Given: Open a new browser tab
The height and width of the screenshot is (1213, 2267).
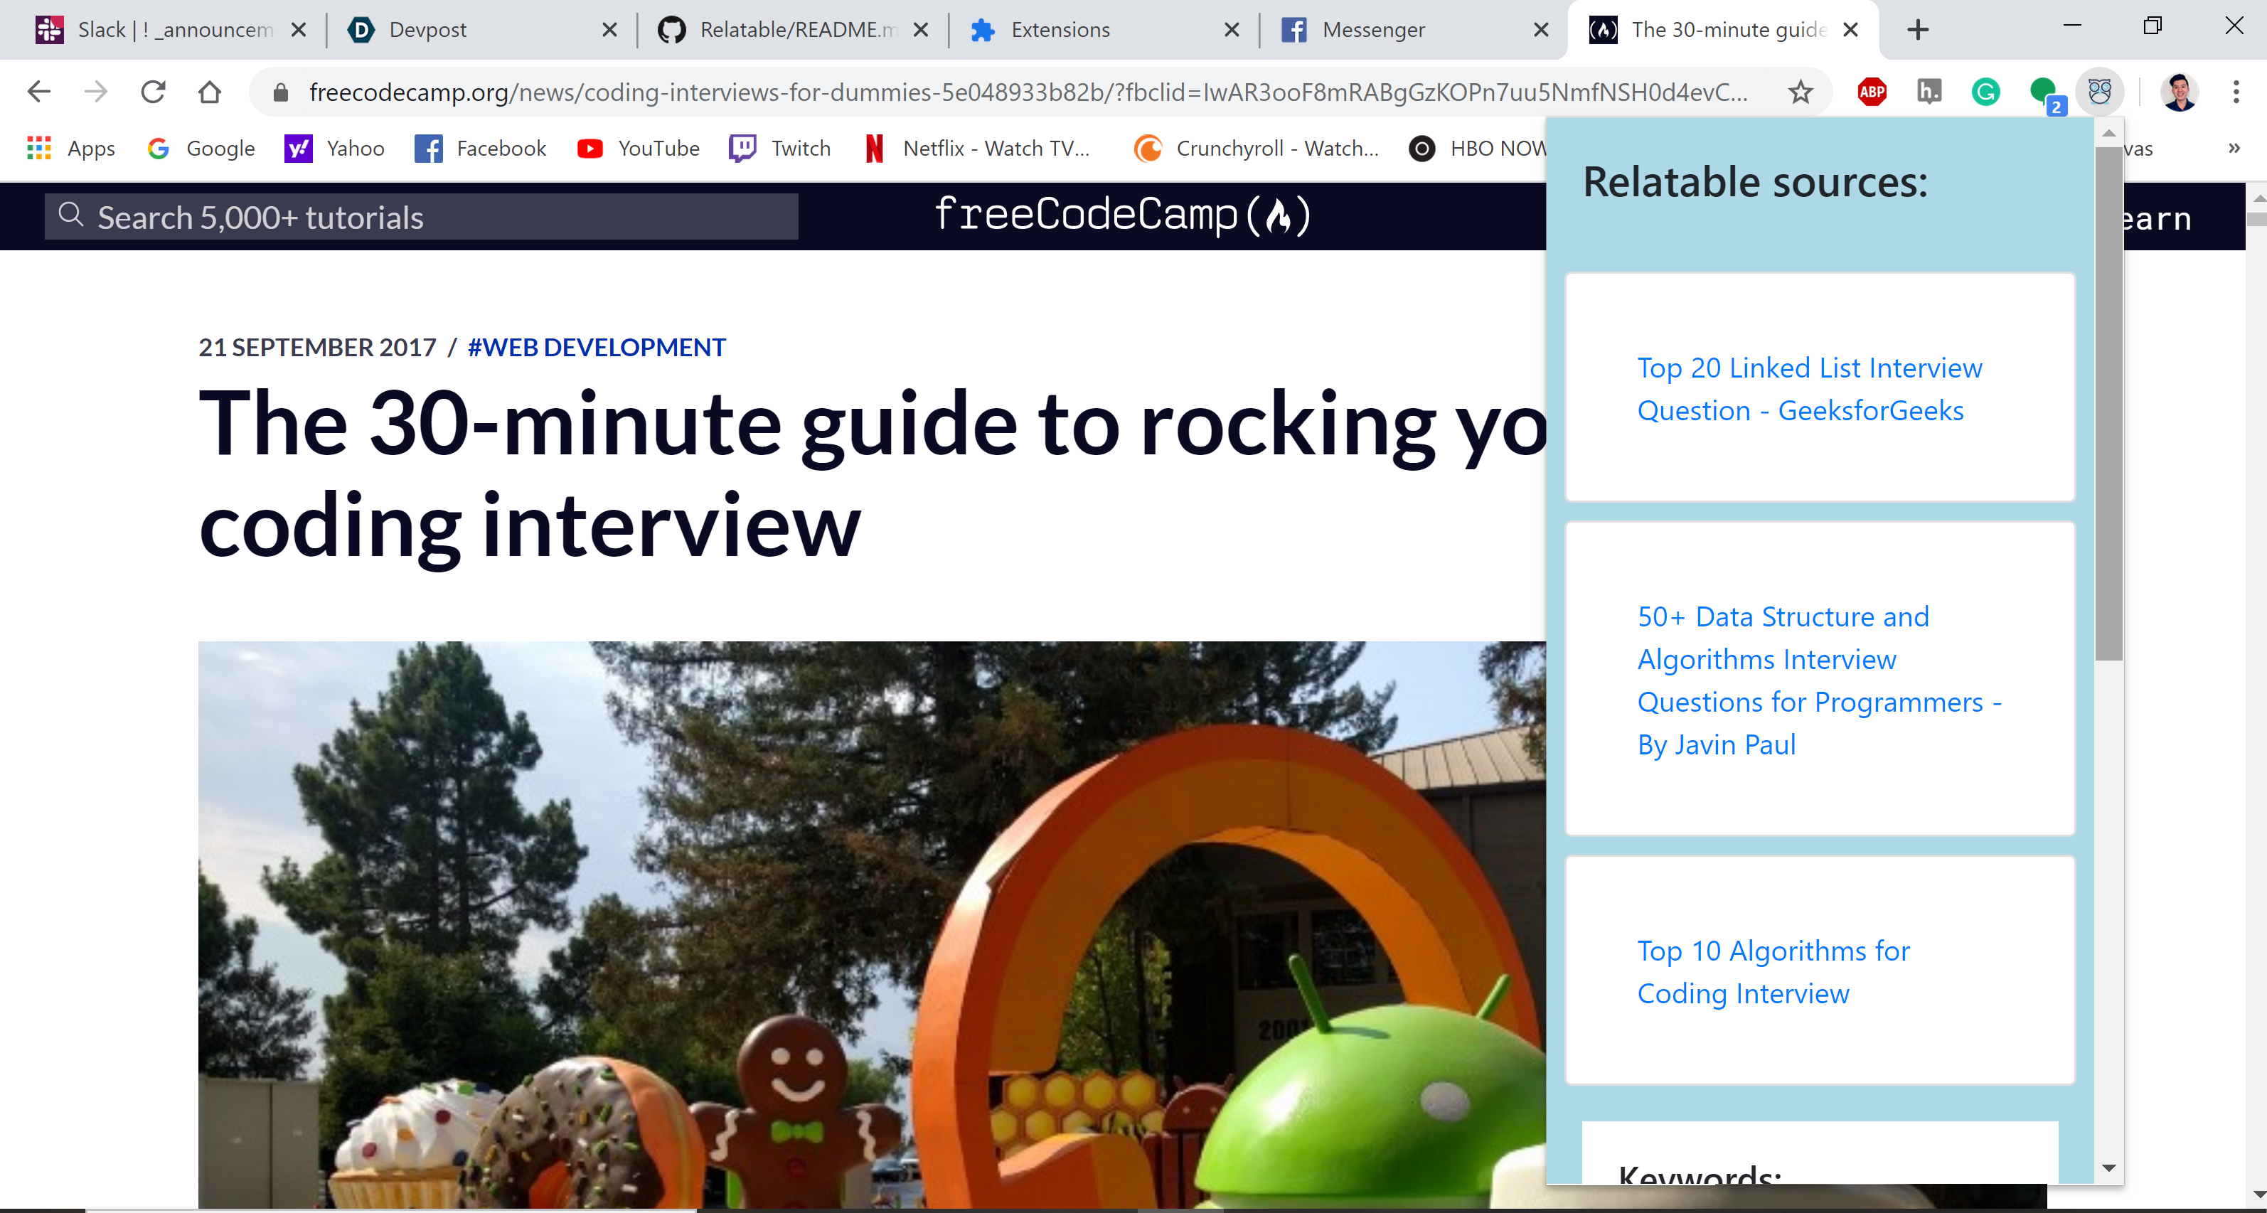Looking at the screenshot, I should coord(1918,30).
